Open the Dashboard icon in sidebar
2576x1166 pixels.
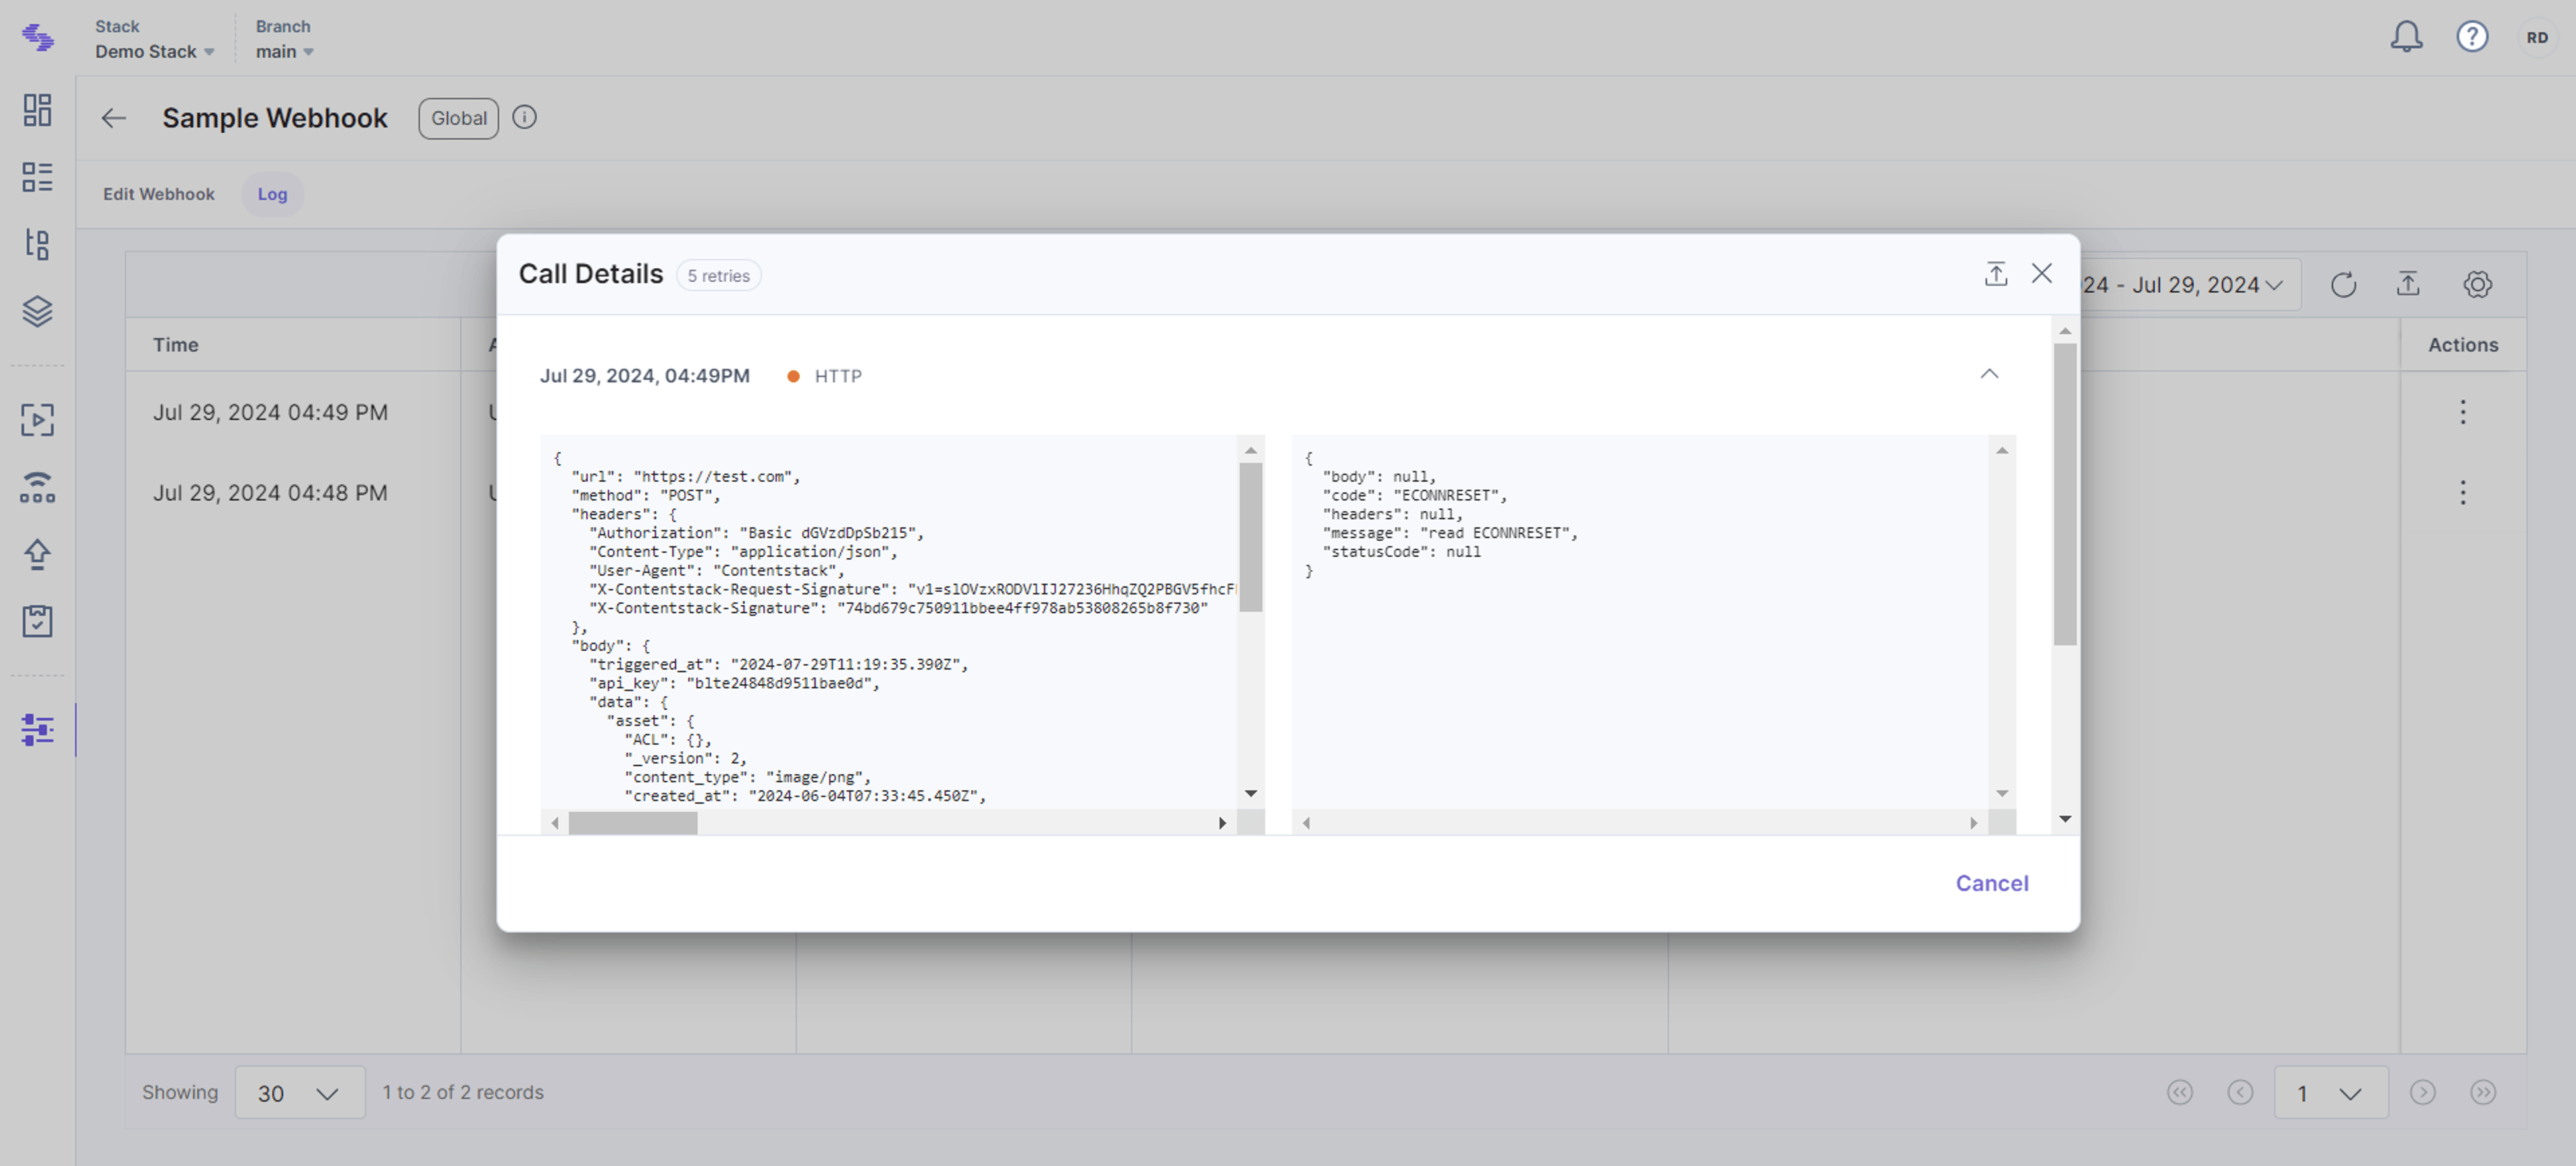(37, 110)
